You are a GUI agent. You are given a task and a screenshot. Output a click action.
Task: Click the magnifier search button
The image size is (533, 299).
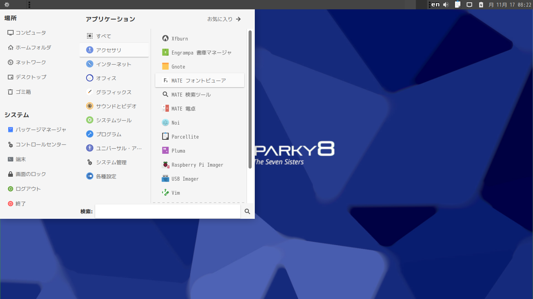247,211
